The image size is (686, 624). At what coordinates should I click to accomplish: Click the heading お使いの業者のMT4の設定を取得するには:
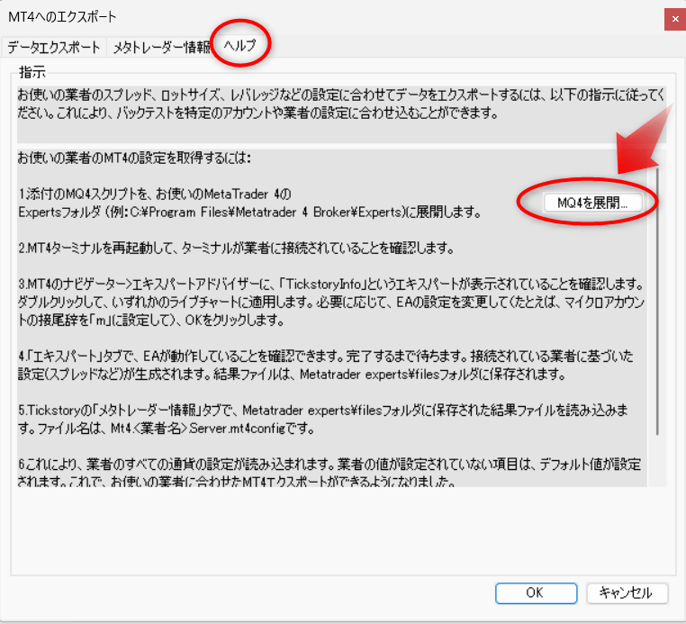coord(134,158)
